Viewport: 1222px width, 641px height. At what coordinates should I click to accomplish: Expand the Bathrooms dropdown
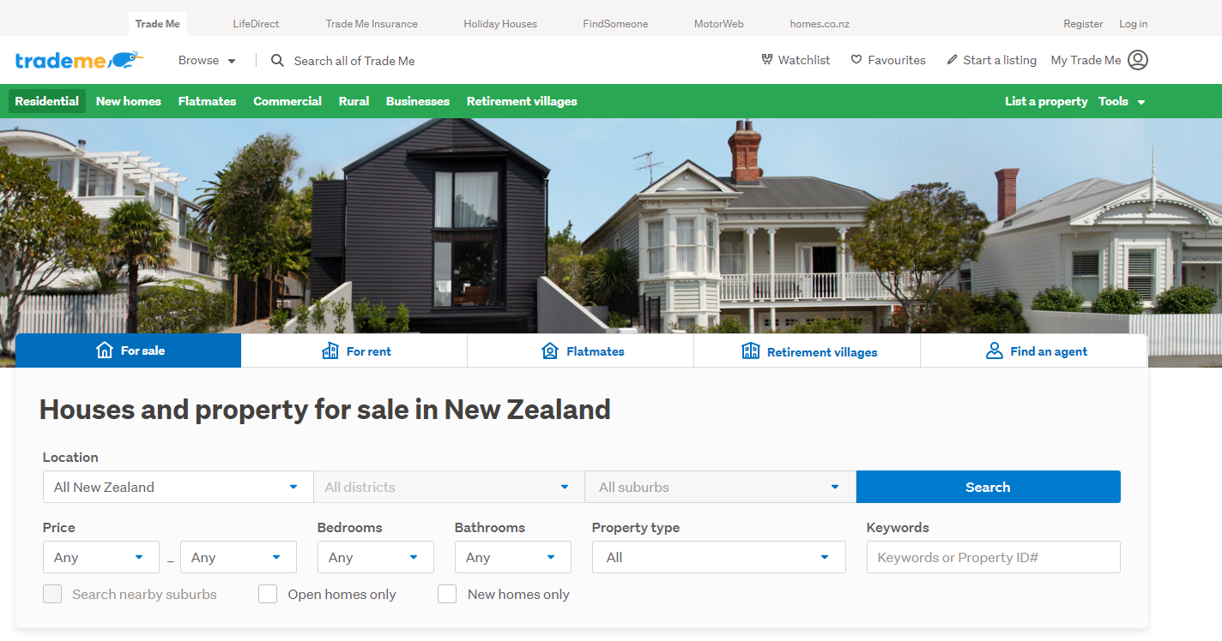513,557
